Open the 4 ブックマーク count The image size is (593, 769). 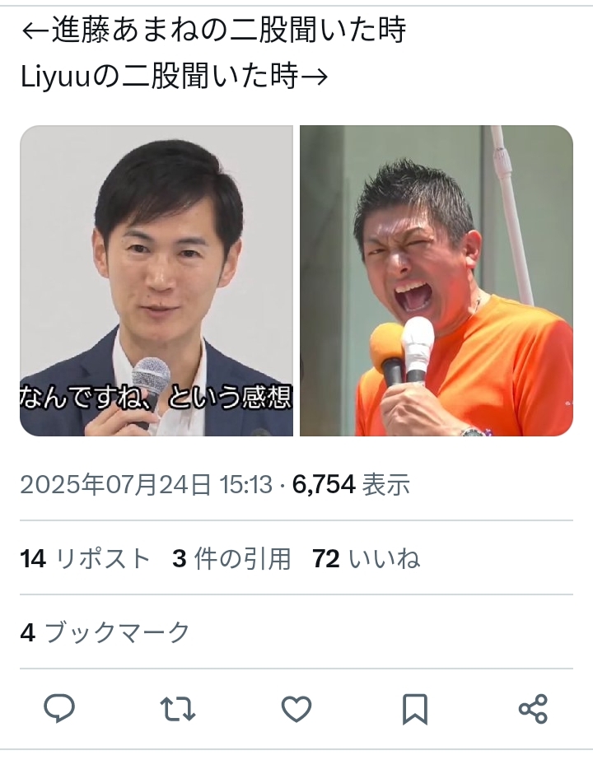pyautogui.click(x=105, y=632)
